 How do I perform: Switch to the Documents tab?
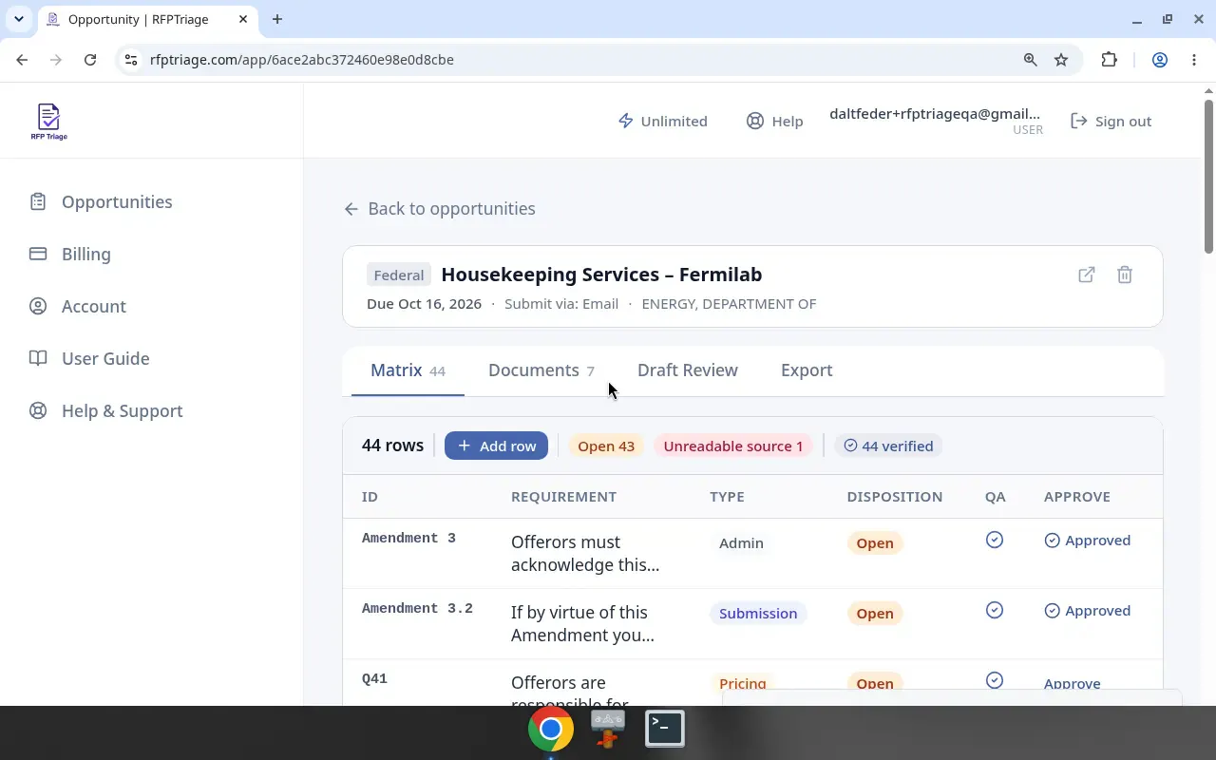click(541, 370)
